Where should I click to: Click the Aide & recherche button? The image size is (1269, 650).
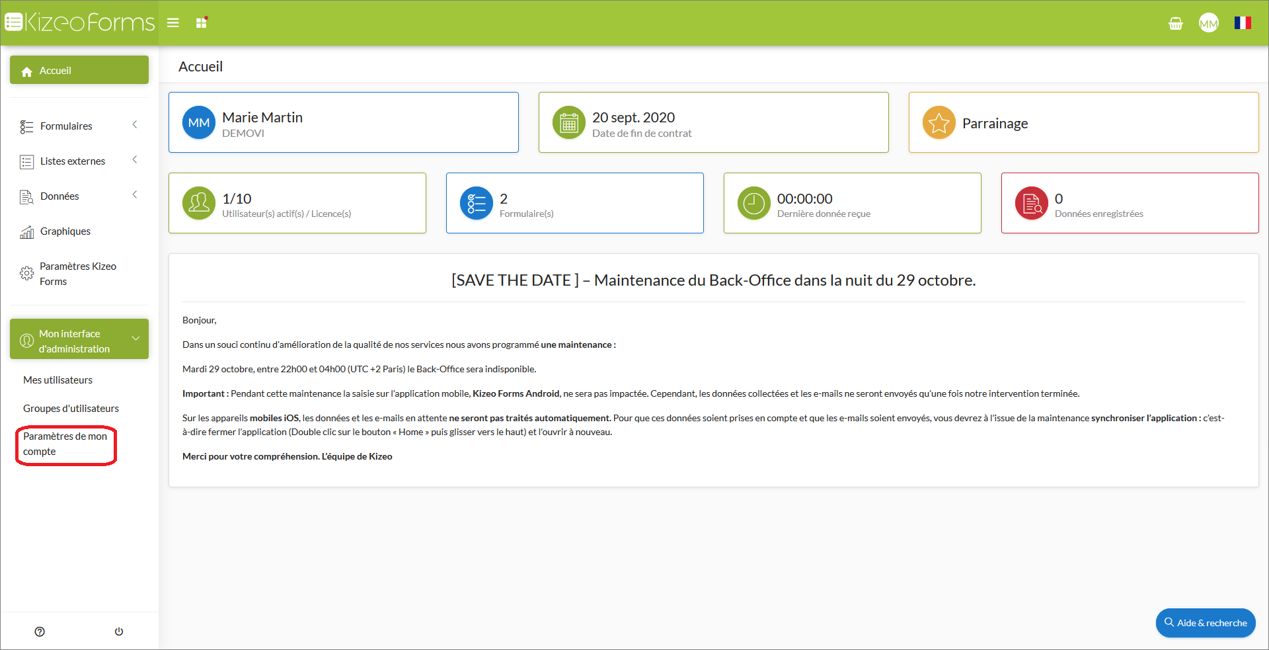coord(1206,623)
